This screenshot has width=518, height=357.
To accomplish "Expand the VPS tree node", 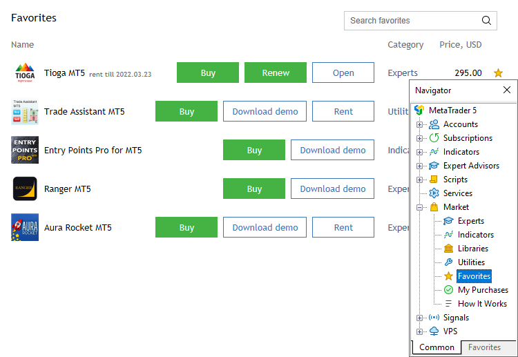I will 419,332.
